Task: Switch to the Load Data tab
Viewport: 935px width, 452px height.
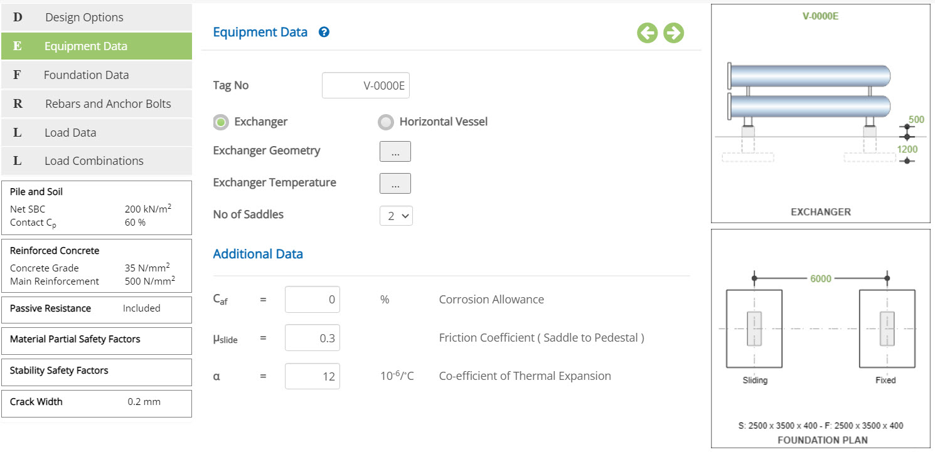Action: point(97,133)
